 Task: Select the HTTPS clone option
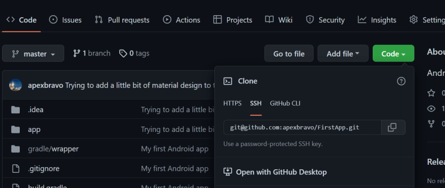pyautogui.click(x=233, y=104)
